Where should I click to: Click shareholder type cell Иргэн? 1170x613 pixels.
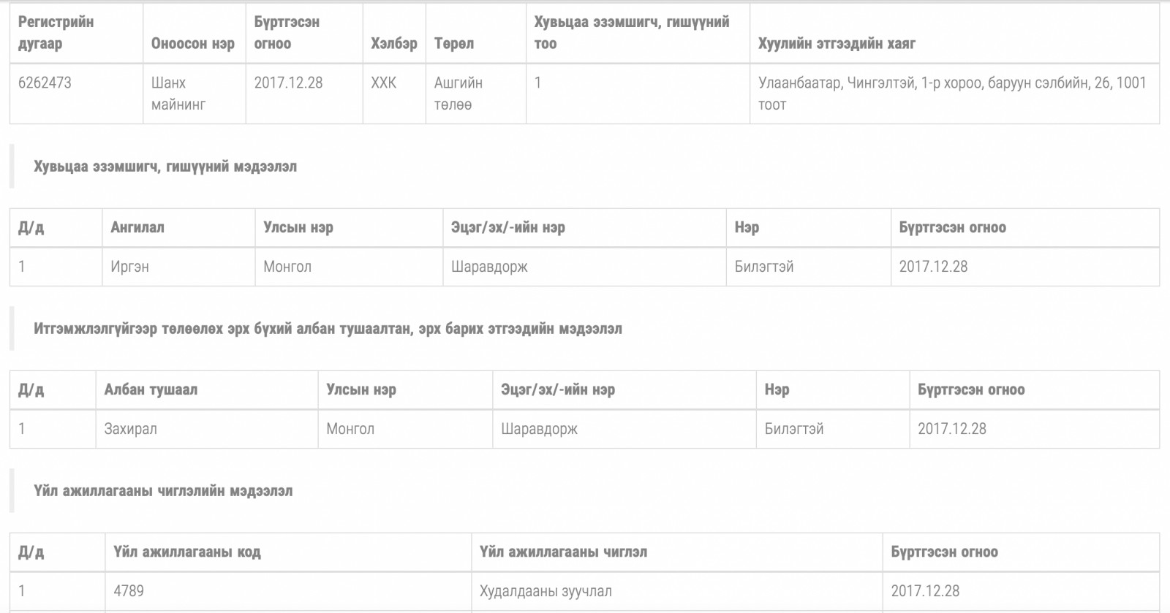point(129,267)
